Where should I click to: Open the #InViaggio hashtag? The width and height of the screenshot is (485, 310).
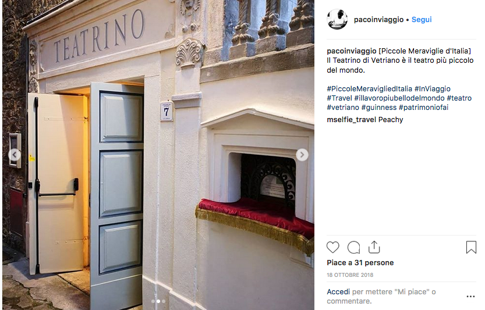pyautogui.click(x=433, y=89)
